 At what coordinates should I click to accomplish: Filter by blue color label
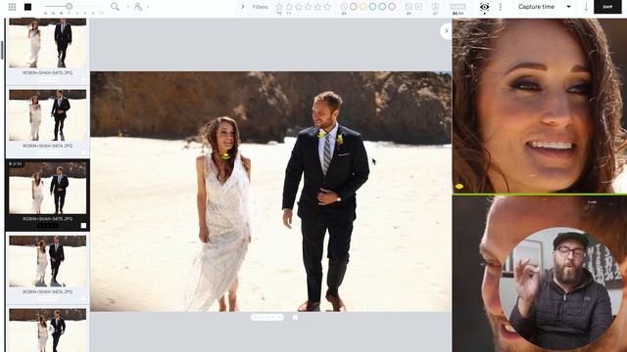[382, 7]
